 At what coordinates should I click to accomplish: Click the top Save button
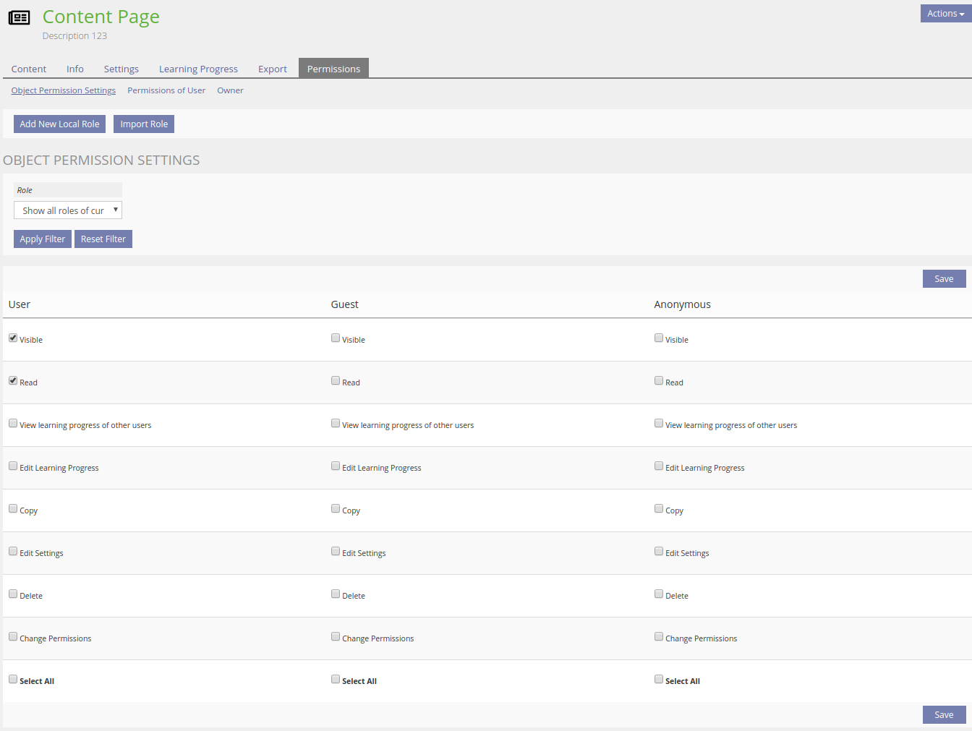944,279
